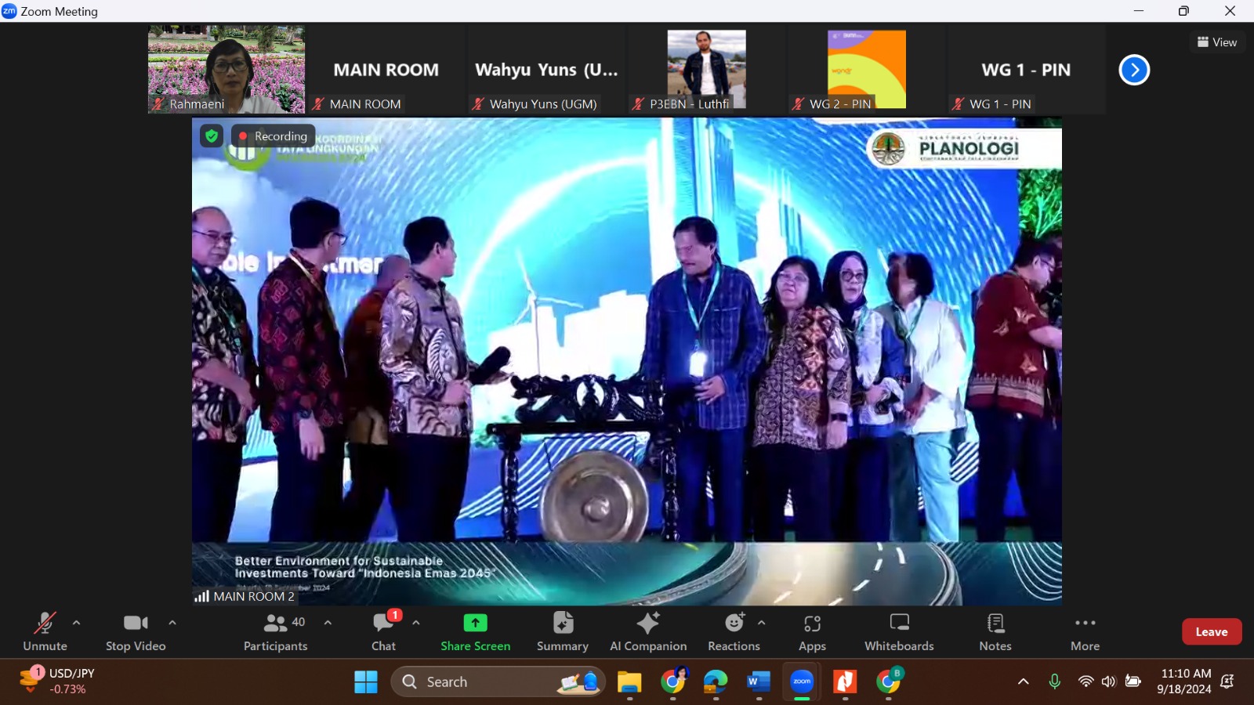Open the Apps panel
The height and width of the screenshot is (705, 1254).
(x=812, y=631)
